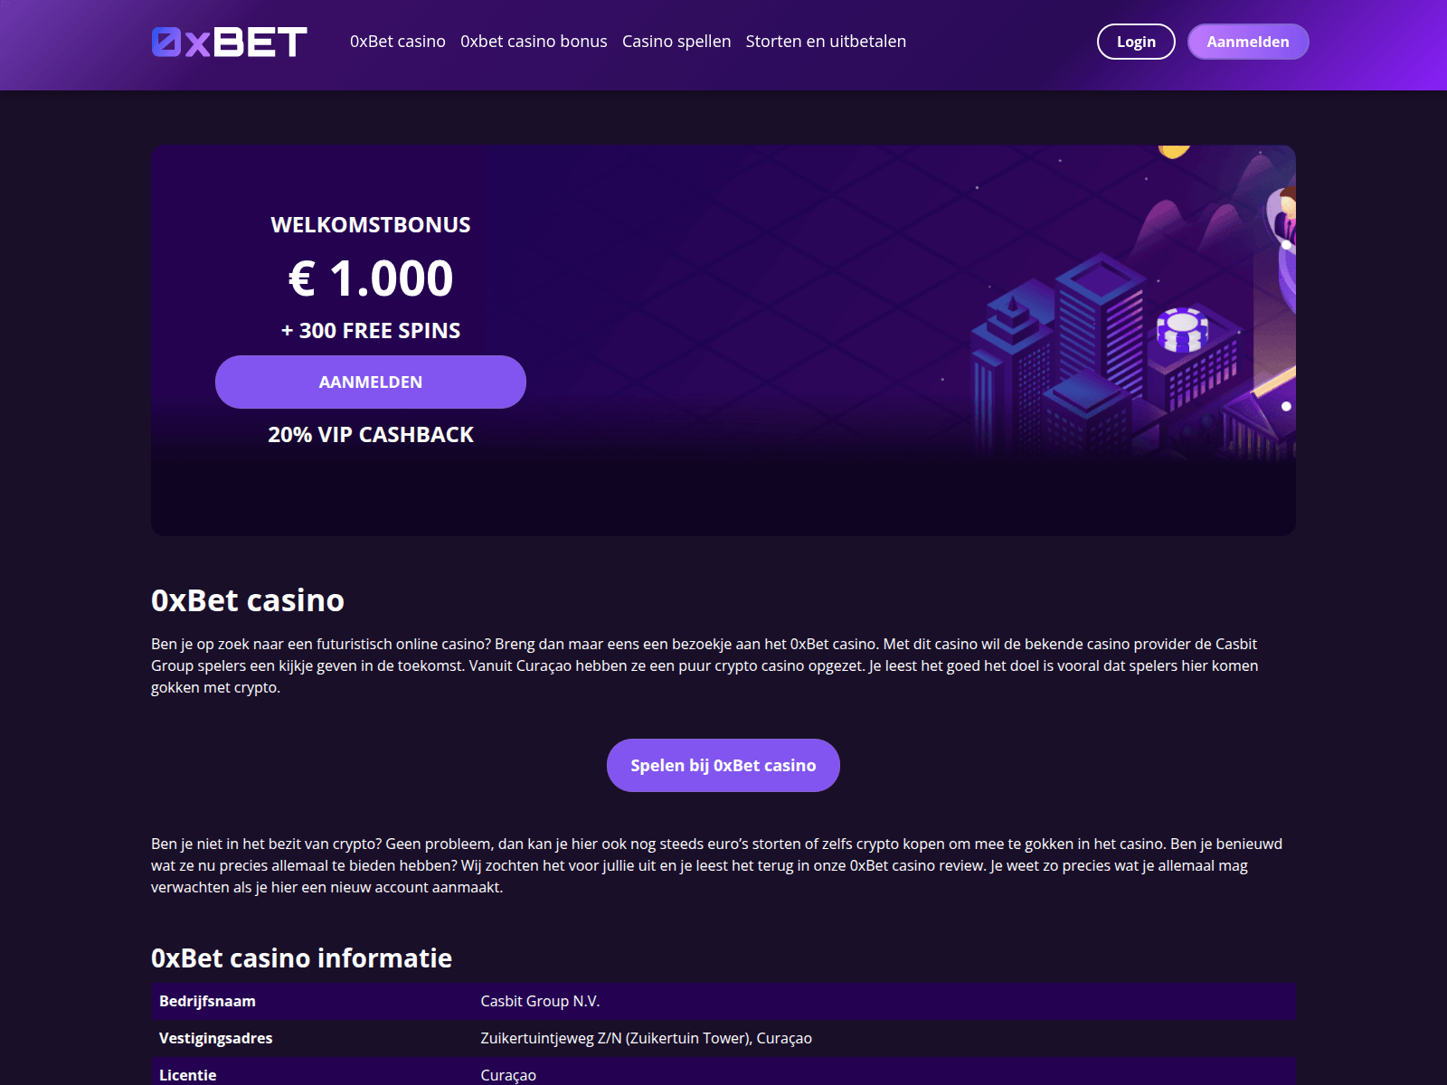Image resolution: width=1447 pixels, height=1085 pixels.
Task: Click the casino chip stack illustration
Action: pos(1182,329)
